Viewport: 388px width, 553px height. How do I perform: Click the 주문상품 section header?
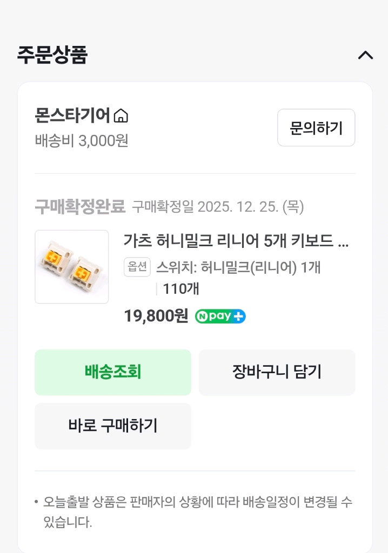click(x=51, y=53)
